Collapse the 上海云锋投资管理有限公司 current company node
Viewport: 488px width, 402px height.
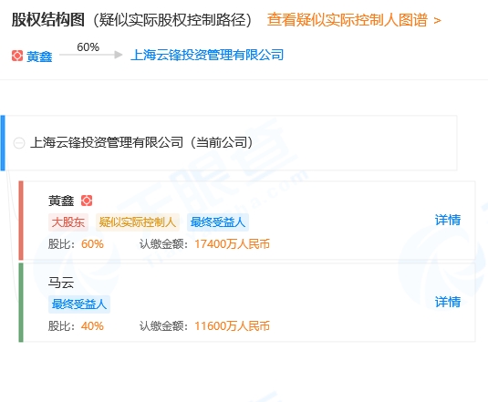pos(19,143)
